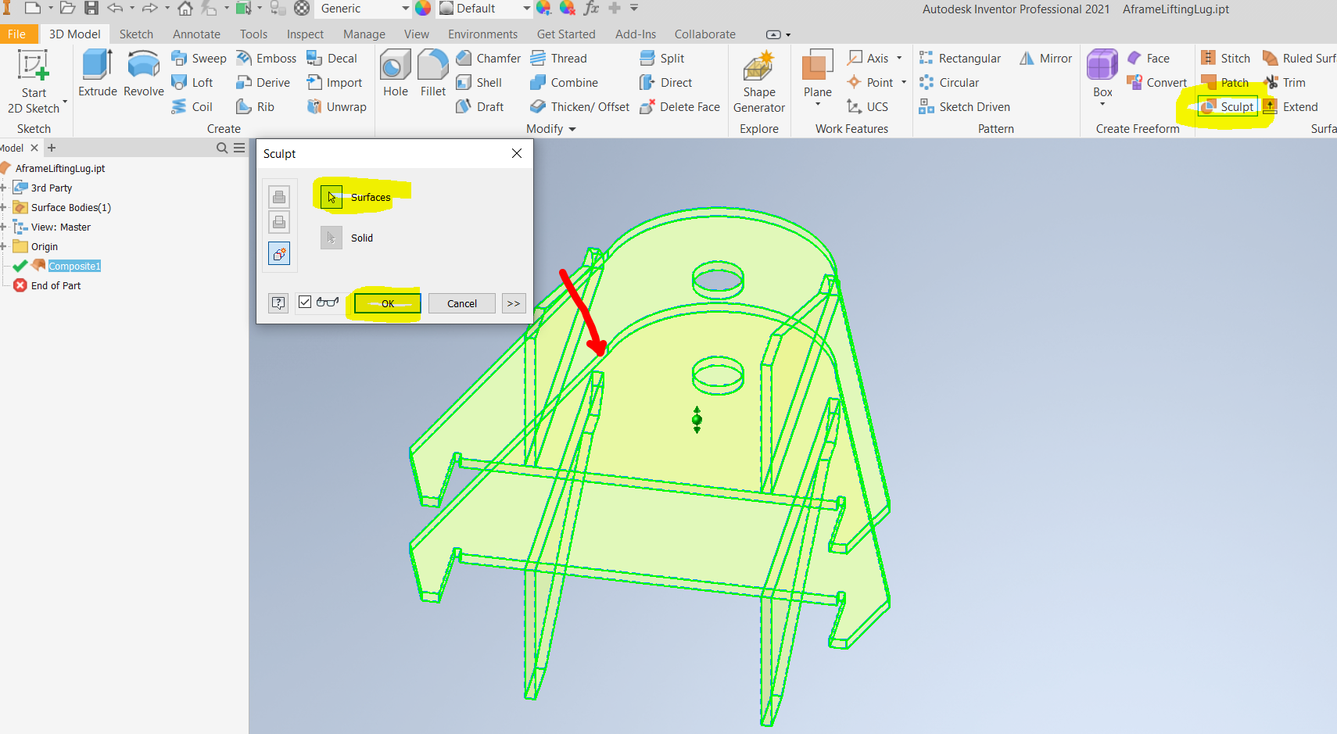Toggle the preview checkbox in the Sculpt dialog
Viewport: 1337px width, 734px height.
click(304, 303)
